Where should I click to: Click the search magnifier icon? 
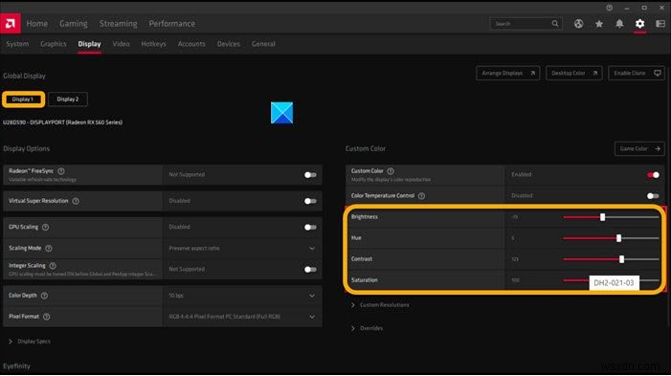[555, 24]
